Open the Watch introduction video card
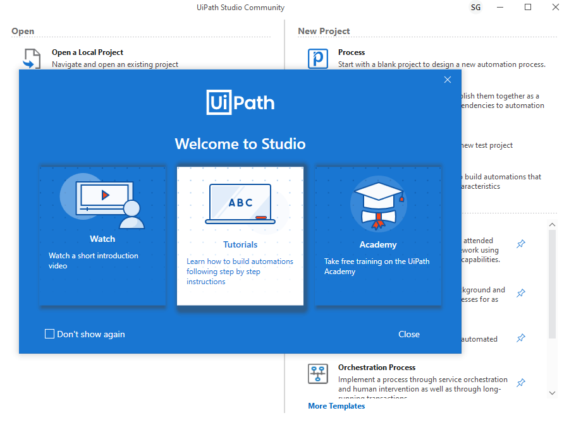The width and height of the screenshot is (569, 425). pos(102,236)
